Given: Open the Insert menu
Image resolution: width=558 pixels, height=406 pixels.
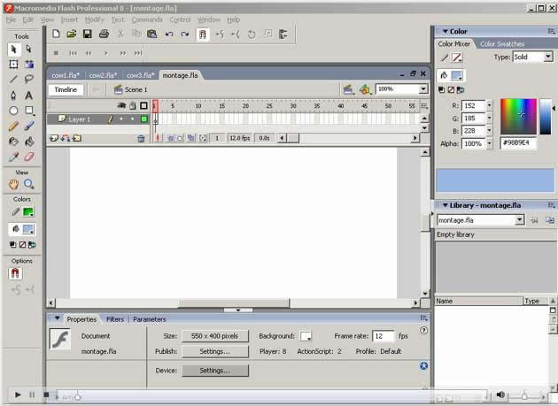Looking at the screenshot, I should 69,19.
